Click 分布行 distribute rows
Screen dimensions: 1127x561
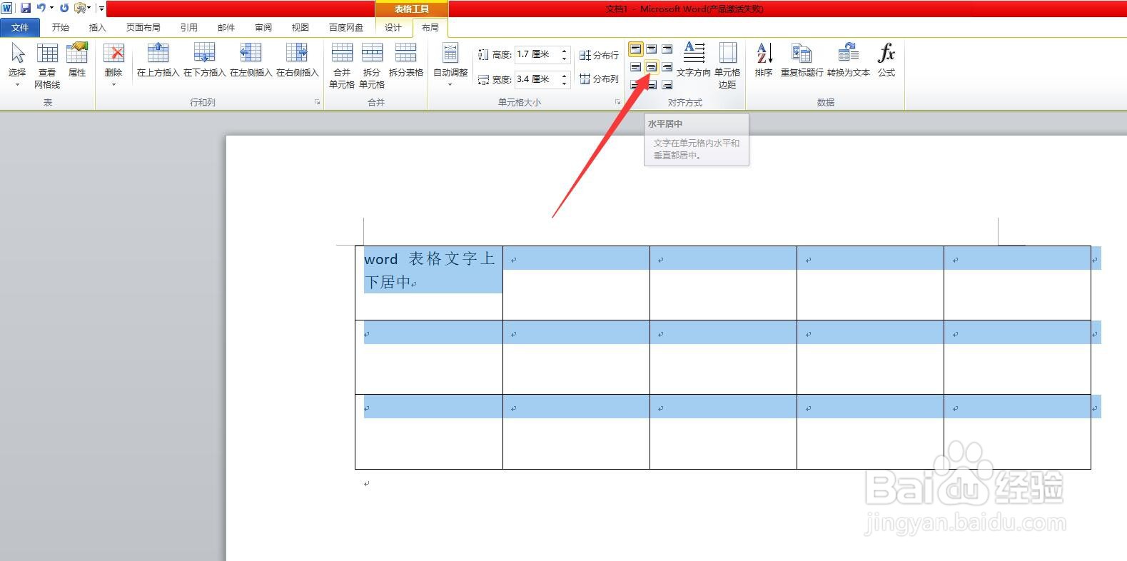pos(599,55)
